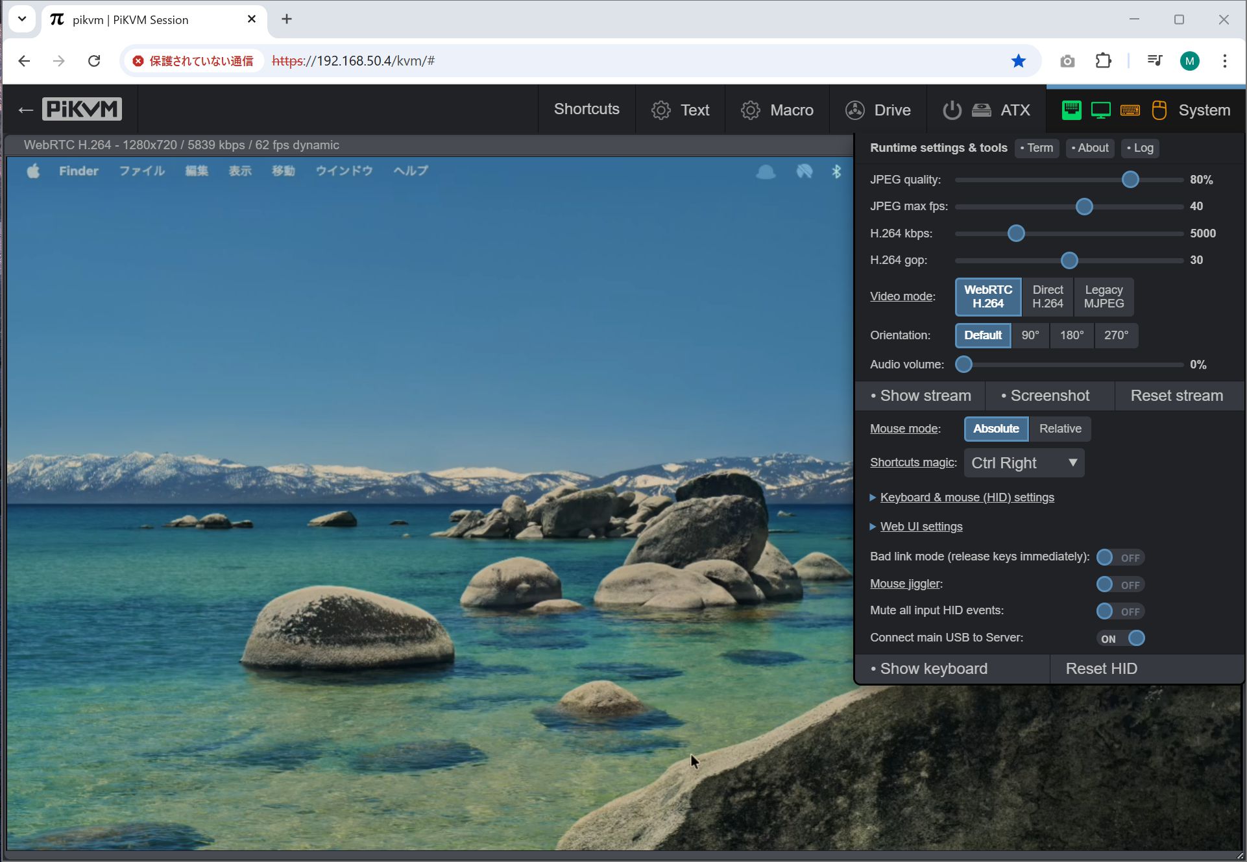Open the remote Finder menu

point(79,171)
